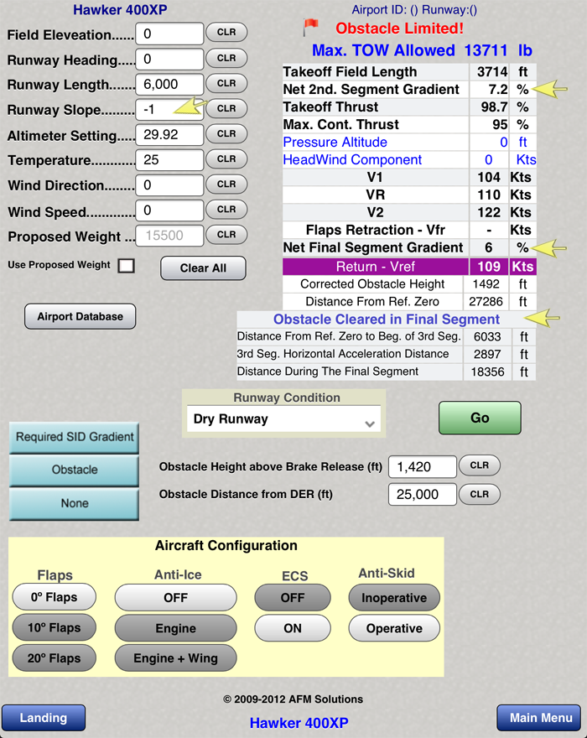Switch to the Landing page
This screenshot has height=738, width=587.
click(x=44, y=718)
